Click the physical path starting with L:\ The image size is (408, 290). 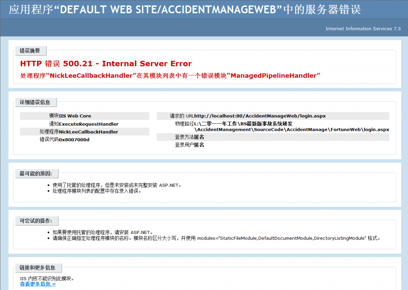(x=292, y=127)
